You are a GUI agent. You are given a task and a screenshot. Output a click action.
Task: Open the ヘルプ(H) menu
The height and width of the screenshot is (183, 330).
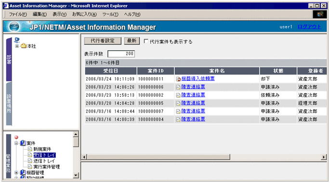coord(132,14)
